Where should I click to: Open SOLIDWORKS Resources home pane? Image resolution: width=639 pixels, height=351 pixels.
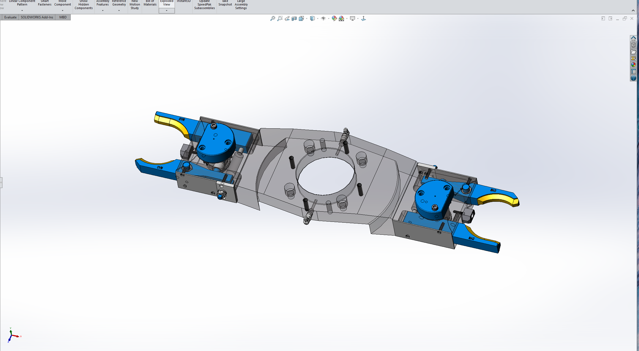point(633,38)
